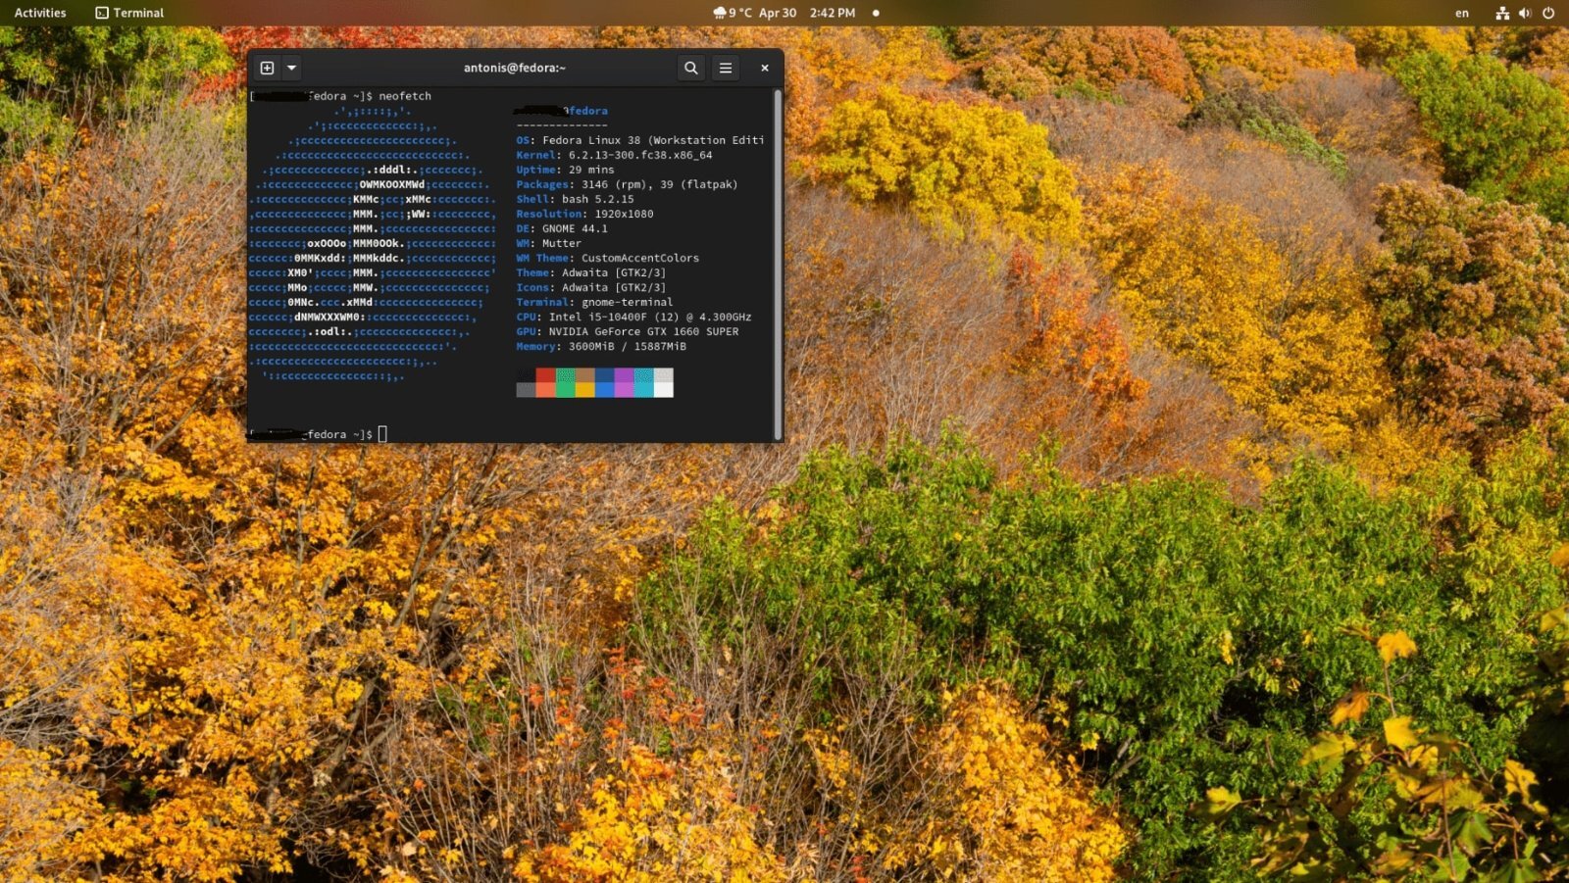
Task: Click the red swatch in neofetch palette
Action: pos(546,375)
